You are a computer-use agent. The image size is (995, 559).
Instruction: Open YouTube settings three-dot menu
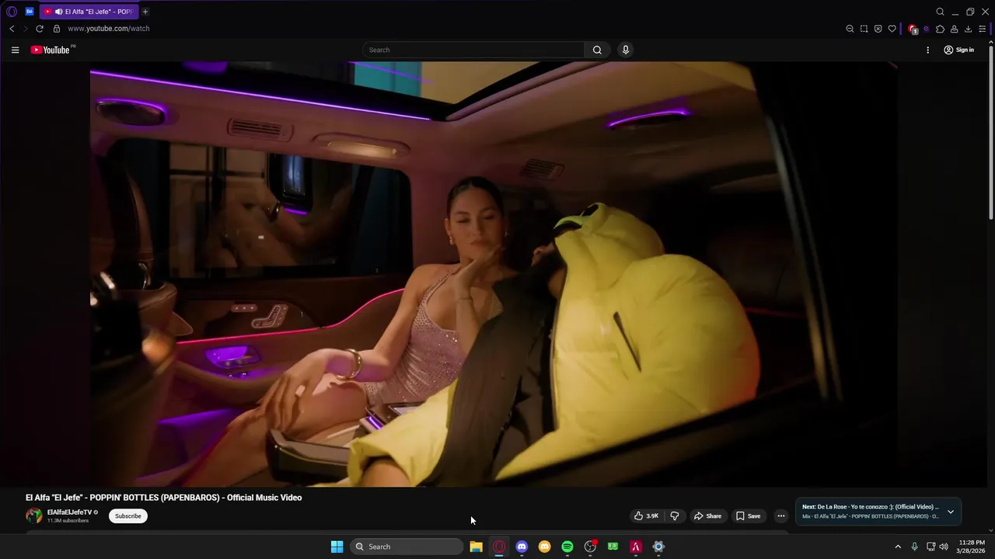[927, 50]
